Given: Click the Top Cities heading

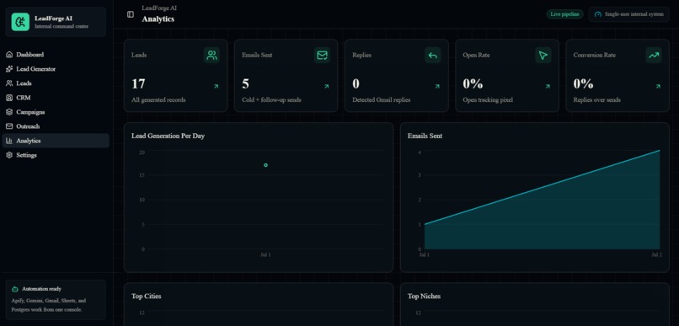Looking at the screenshot, I should (x=147, y=297).
